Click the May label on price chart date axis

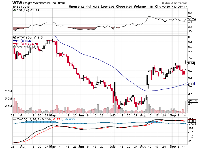pyautogui.click(x=53, y=115)
